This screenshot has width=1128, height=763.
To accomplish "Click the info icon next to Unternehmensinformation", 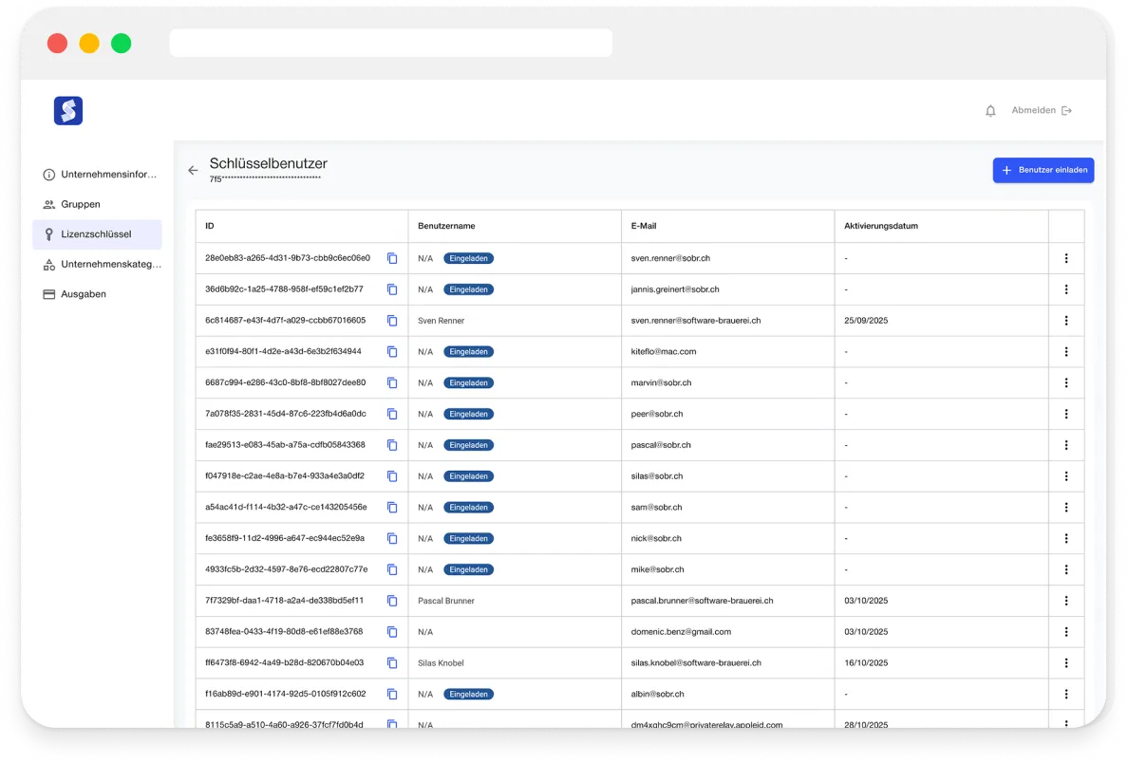I will 48,175.
